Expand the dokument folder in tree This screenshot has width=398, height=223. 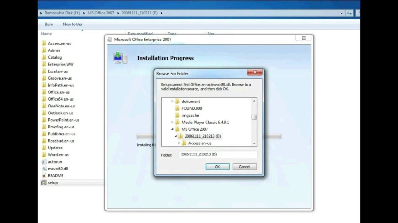coord(173,101)
